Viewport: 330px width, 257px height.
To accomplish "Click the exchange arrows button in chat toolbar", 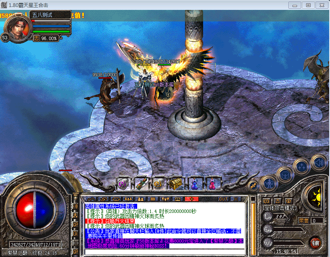I will click(x=103, y=199).
